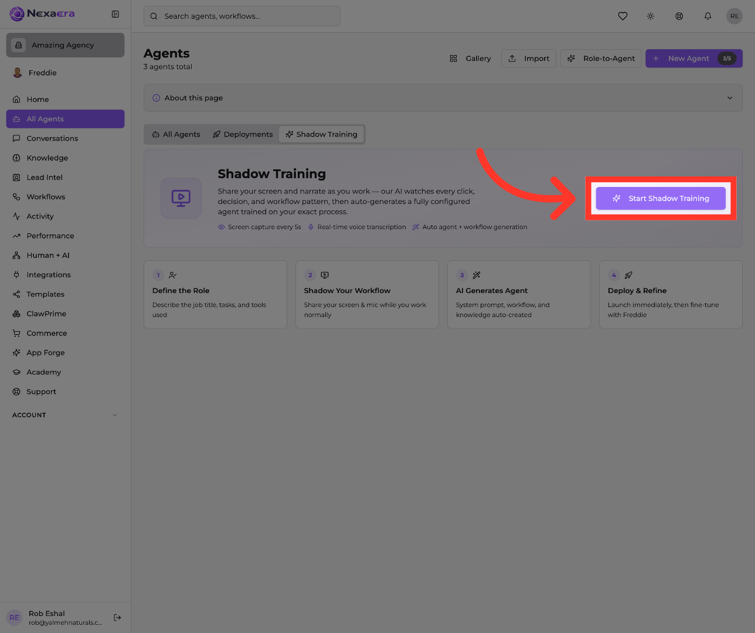Open the agent Gallery
This screenshot has height=633, width=755.
tap(470, 59)
